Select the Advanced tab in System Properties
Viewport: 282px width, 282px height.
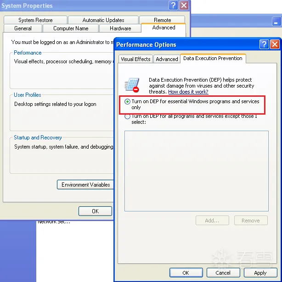(x=164, y=28)
